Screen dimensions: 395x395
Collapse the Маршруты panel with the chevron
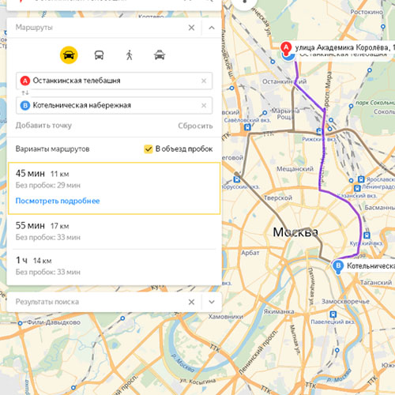coord(212,28)
